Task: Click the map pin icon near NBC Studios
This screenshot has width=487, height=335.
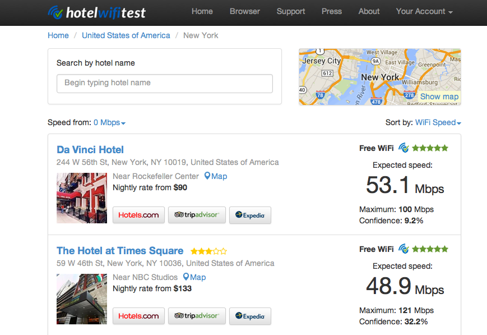Action: [x=186, y=277]
